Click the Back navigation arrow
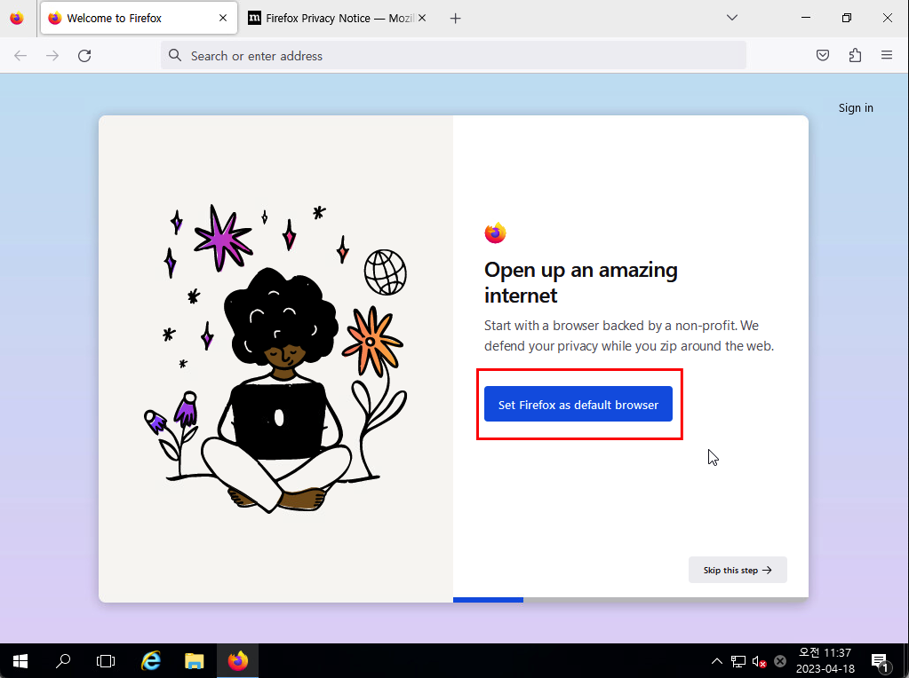909x678 pixels. click(20, 56)
